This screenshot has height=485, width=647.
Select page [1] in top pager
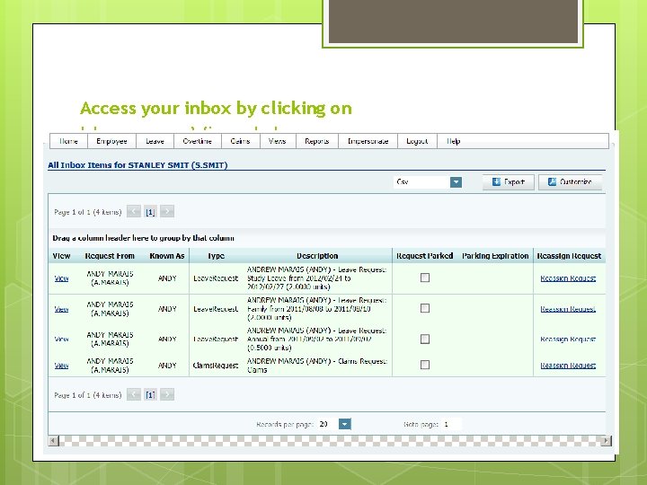(x=150, y=212)
